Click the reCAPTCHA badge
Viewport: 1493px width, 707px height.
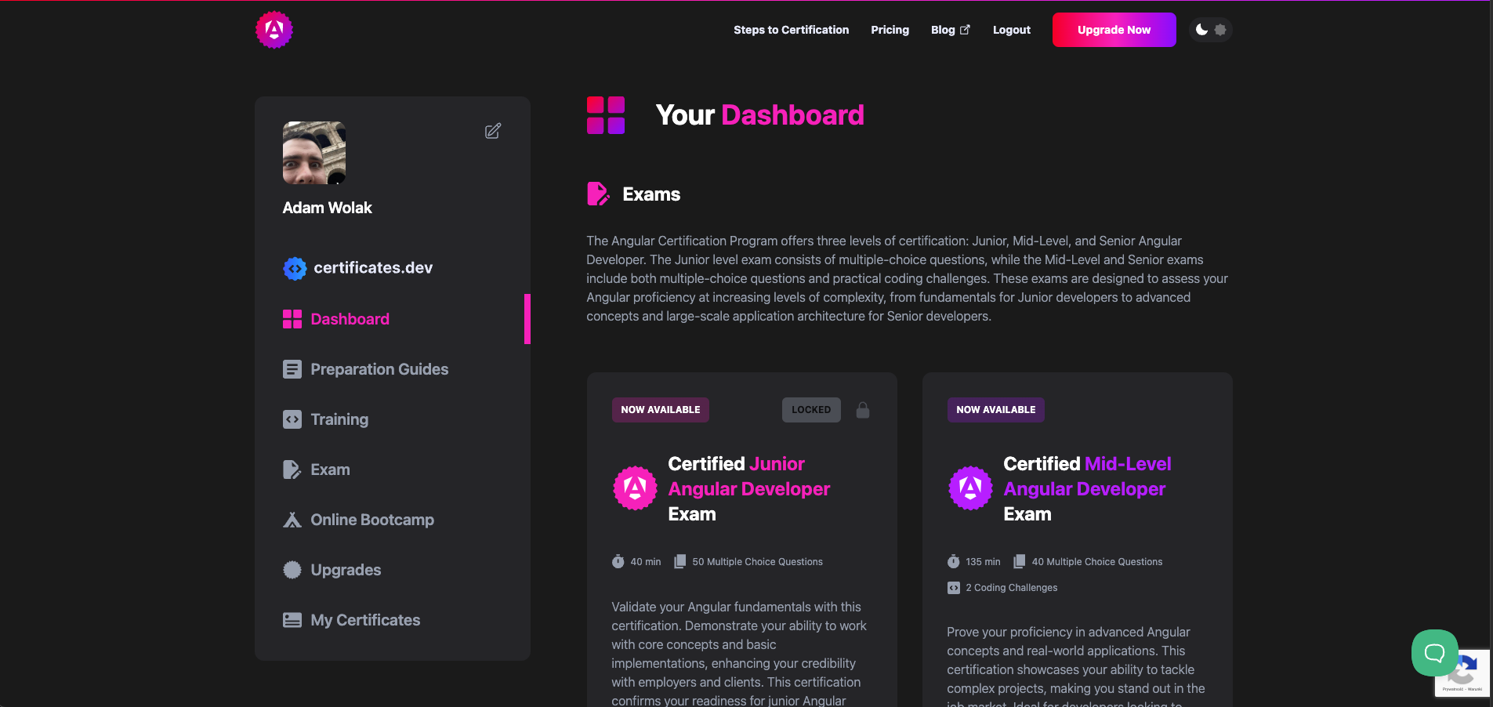click(1462, 673)
